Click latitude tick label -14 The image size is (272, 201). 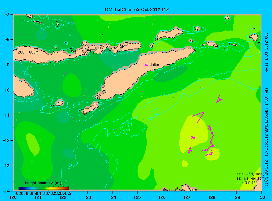pos(7,191)
